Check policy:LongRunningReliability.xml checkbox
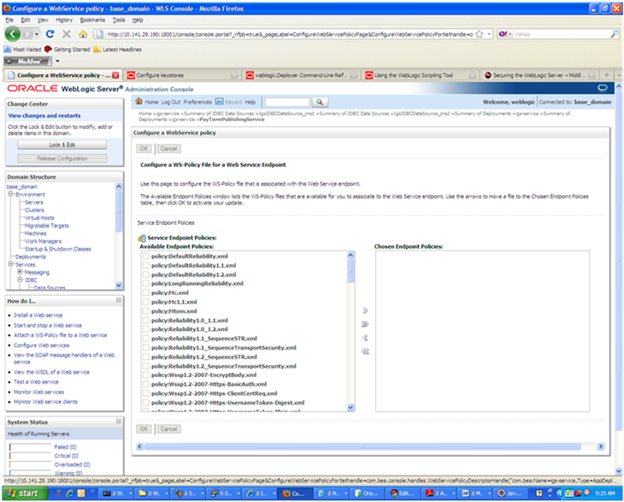This screenshot has height=502, width=624. tap(146, 284)
